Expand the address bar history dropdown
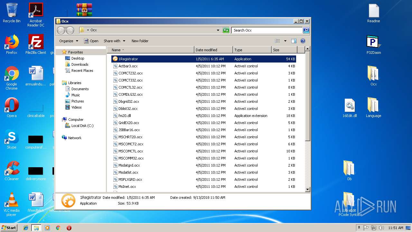This screenshot has width=412, height=232. 218,30
